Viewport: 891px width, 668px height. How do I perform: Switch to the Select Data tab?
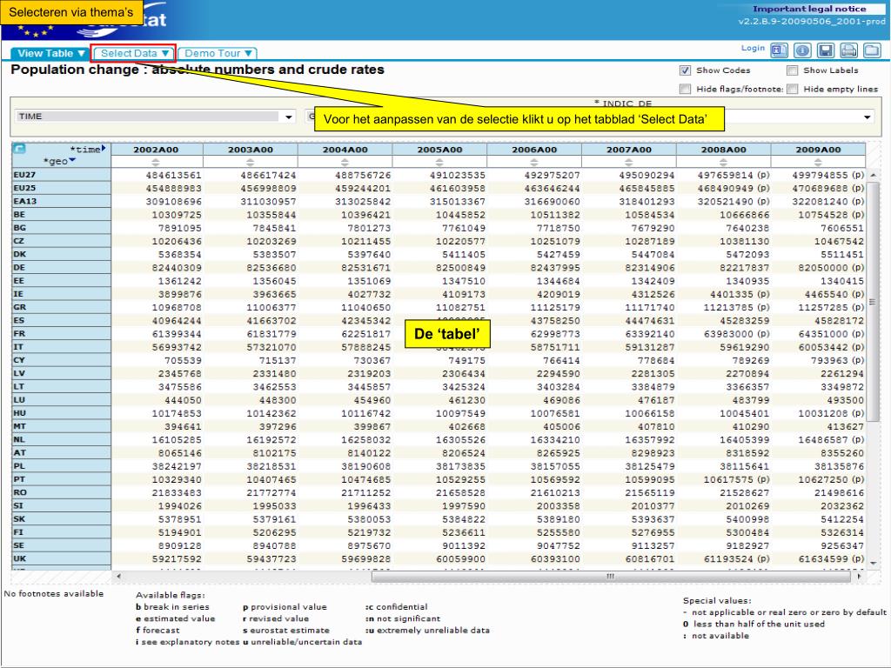click(134, 53)
